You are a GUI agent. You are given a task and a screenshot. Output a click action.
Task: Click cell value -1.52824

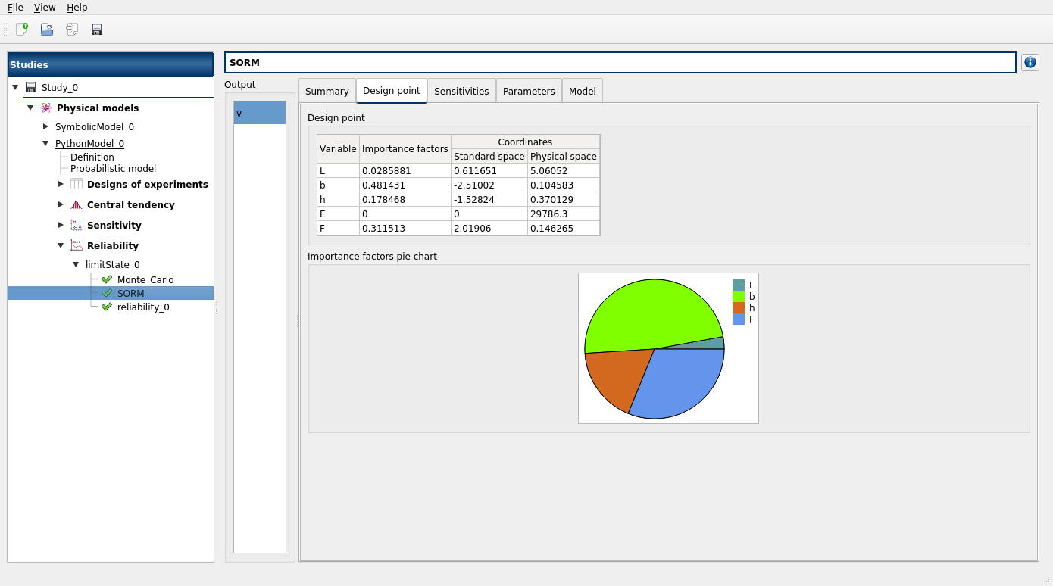click(x=489, y=199)
